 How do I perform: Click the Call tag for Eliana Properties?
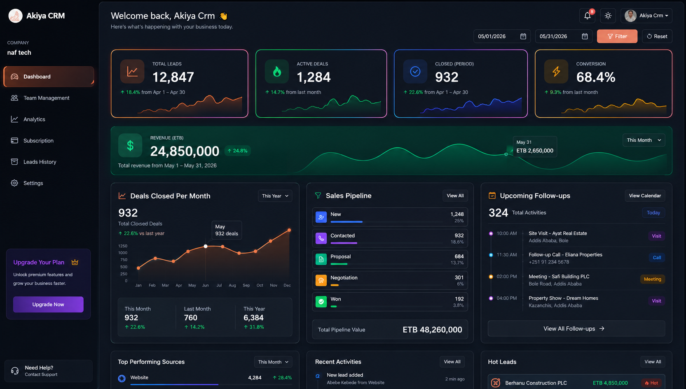pyautogui.click(x=657, y=258)
